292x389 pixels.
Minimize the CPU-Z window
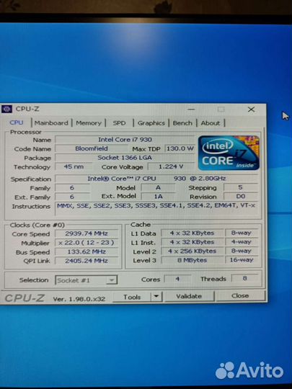(191, 109)
